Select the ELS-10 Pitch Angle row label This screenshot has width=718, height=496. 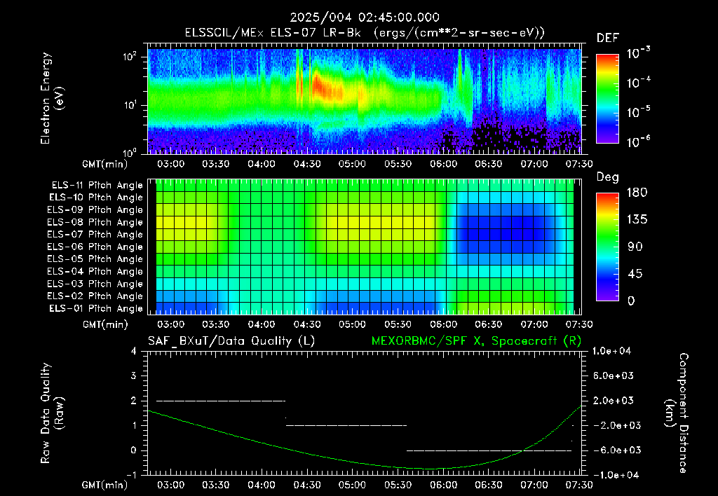96,198
